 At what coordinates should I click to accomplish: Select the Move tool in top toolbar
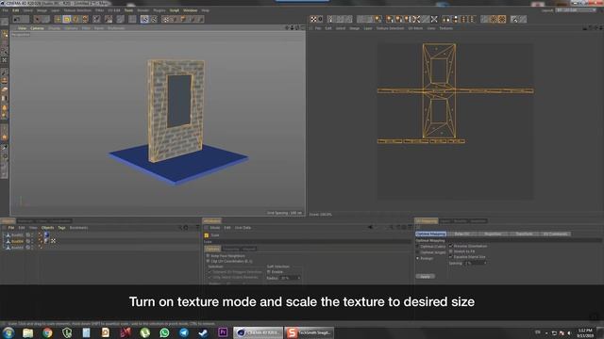[x=58, y=19]
